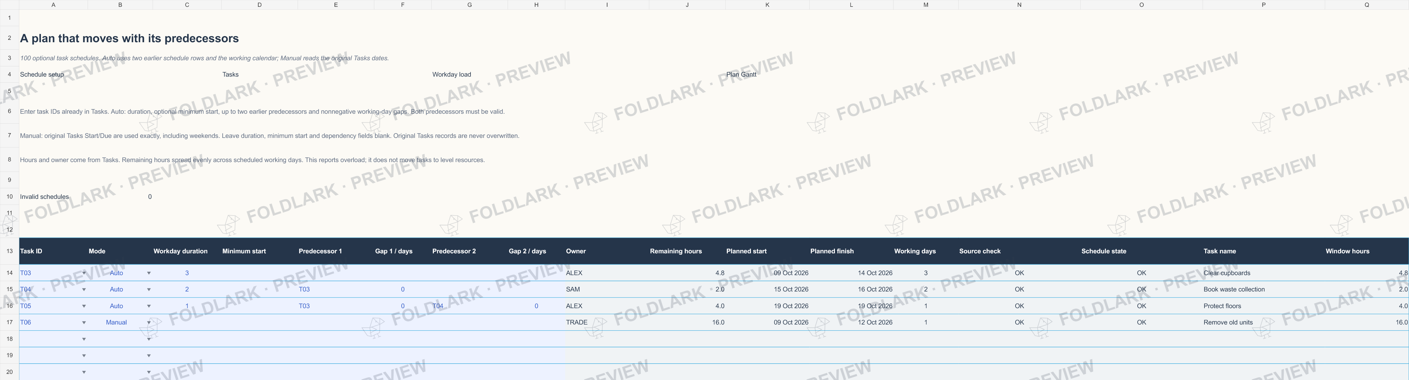Viewport: 1409px width, 380px height.
Task: Select the Window hours header cell
Action: [x=1366, y=251]
